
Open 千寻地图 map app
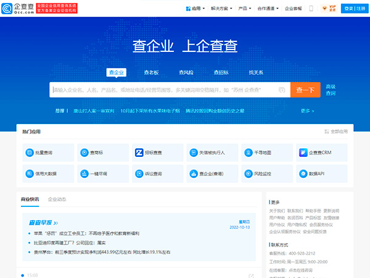[267, 153]
